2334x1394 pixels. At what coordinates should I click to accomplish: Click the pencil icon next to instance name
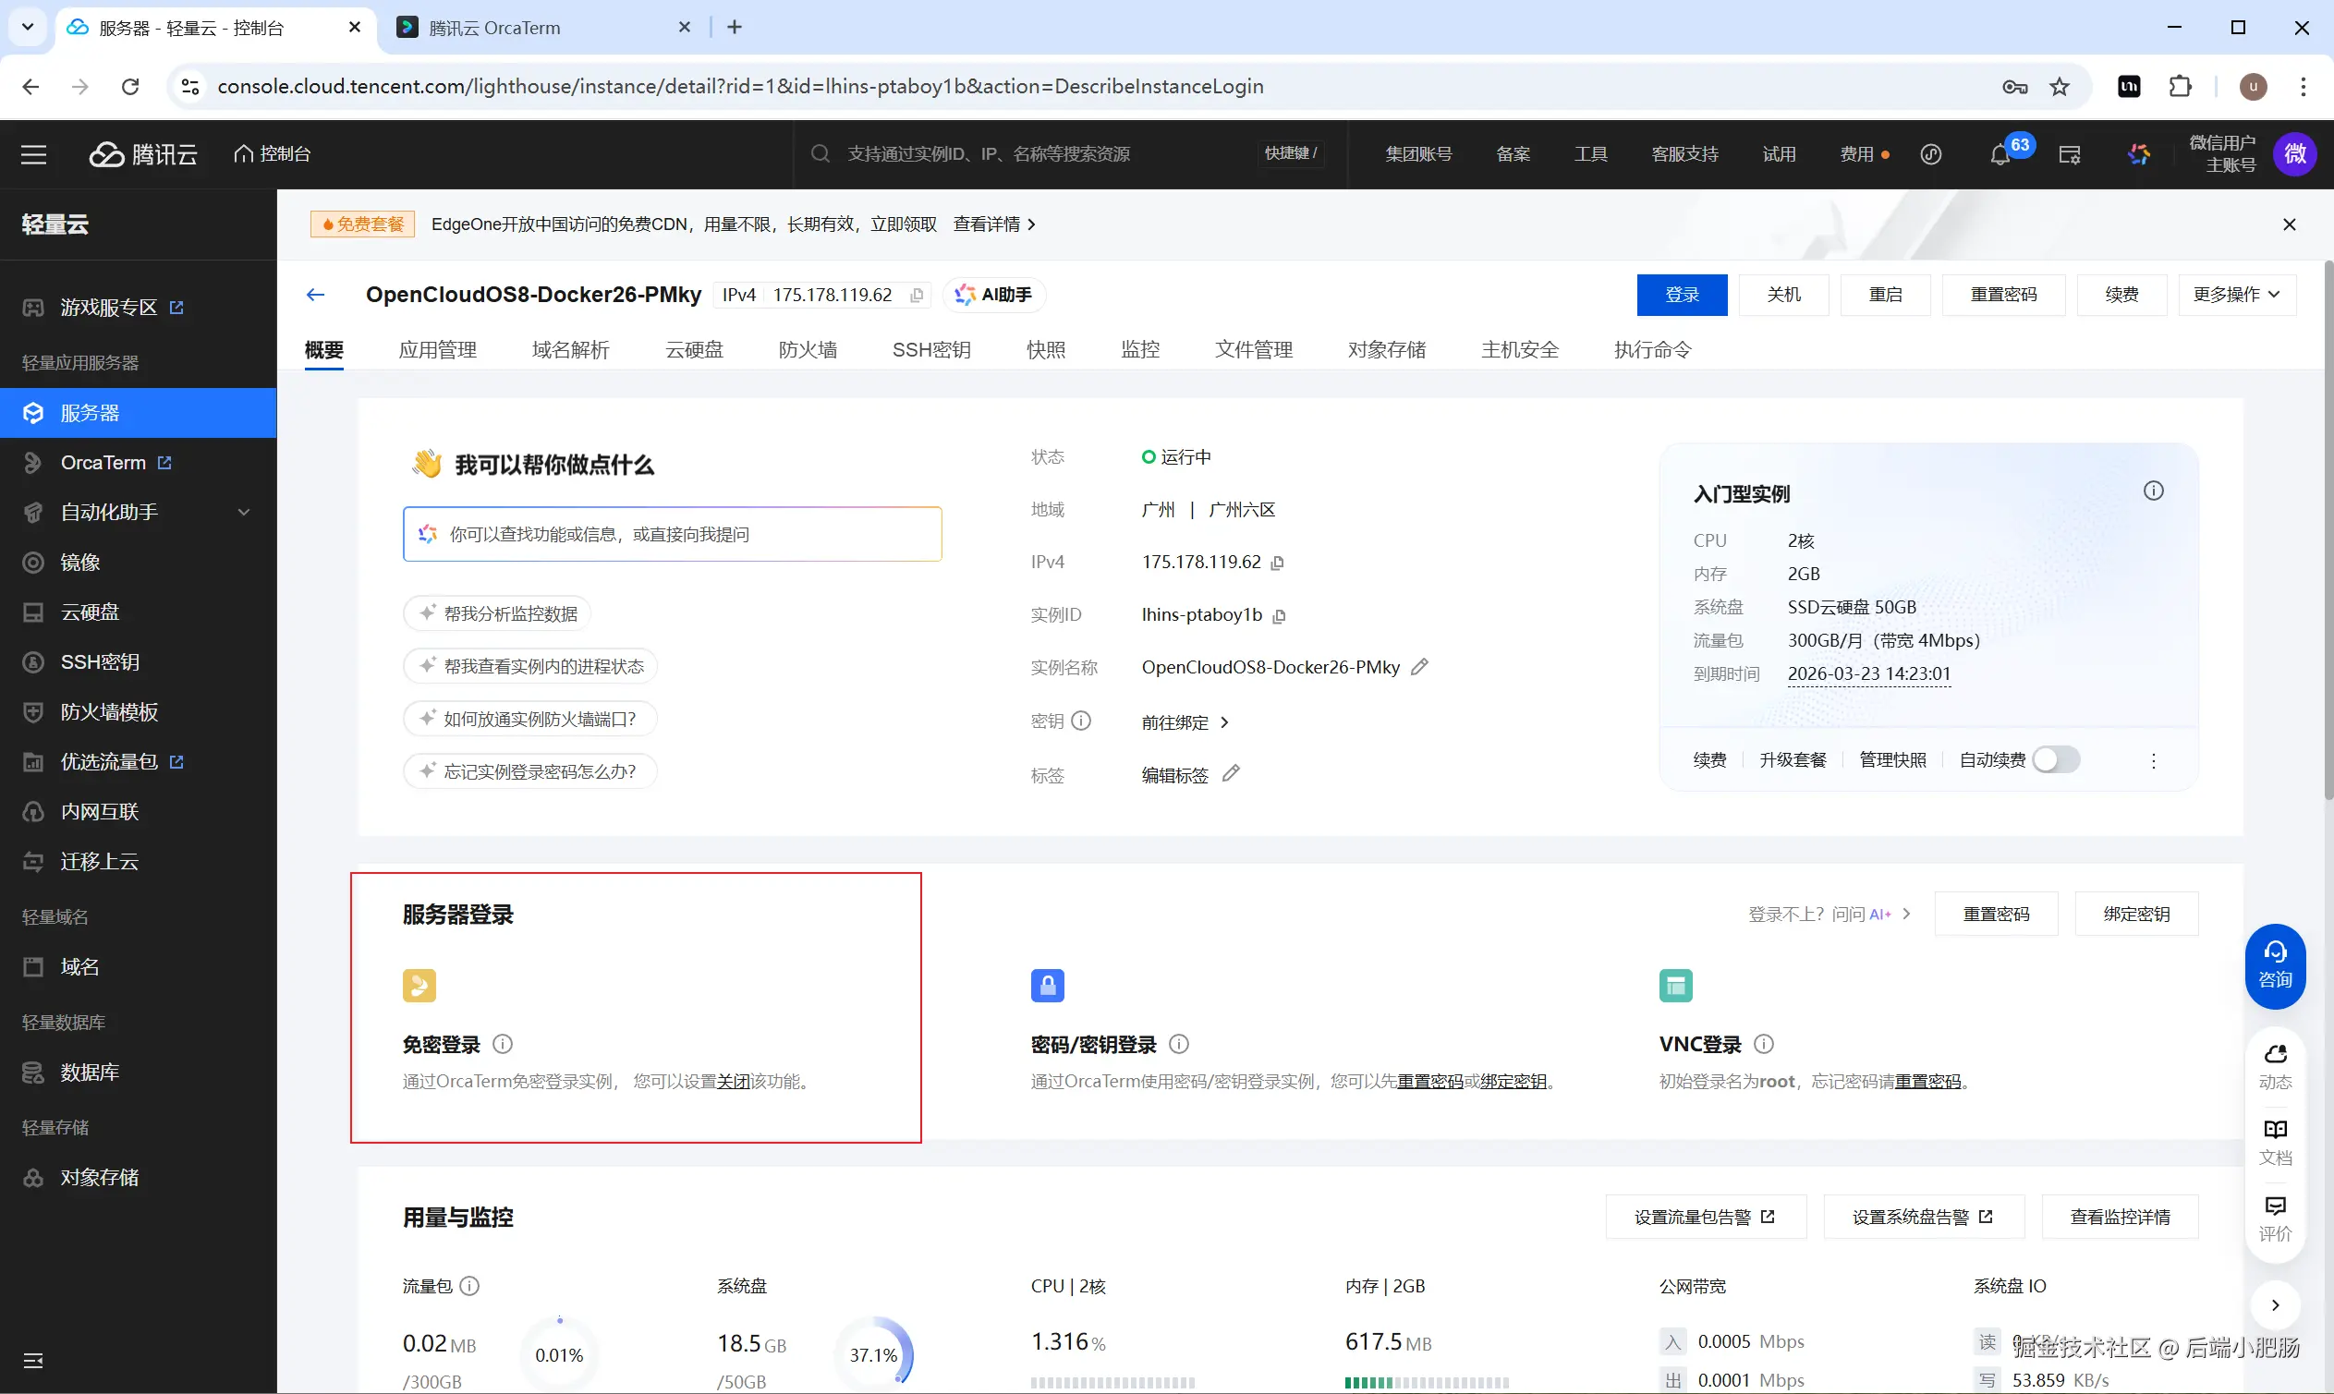(x=1420, y=667)
